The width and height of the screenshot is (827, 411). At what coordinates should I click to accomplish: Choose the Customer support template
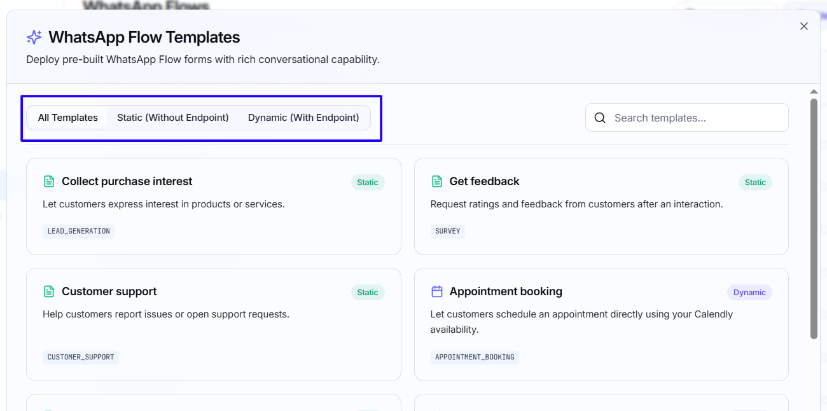tap(214, 324)
